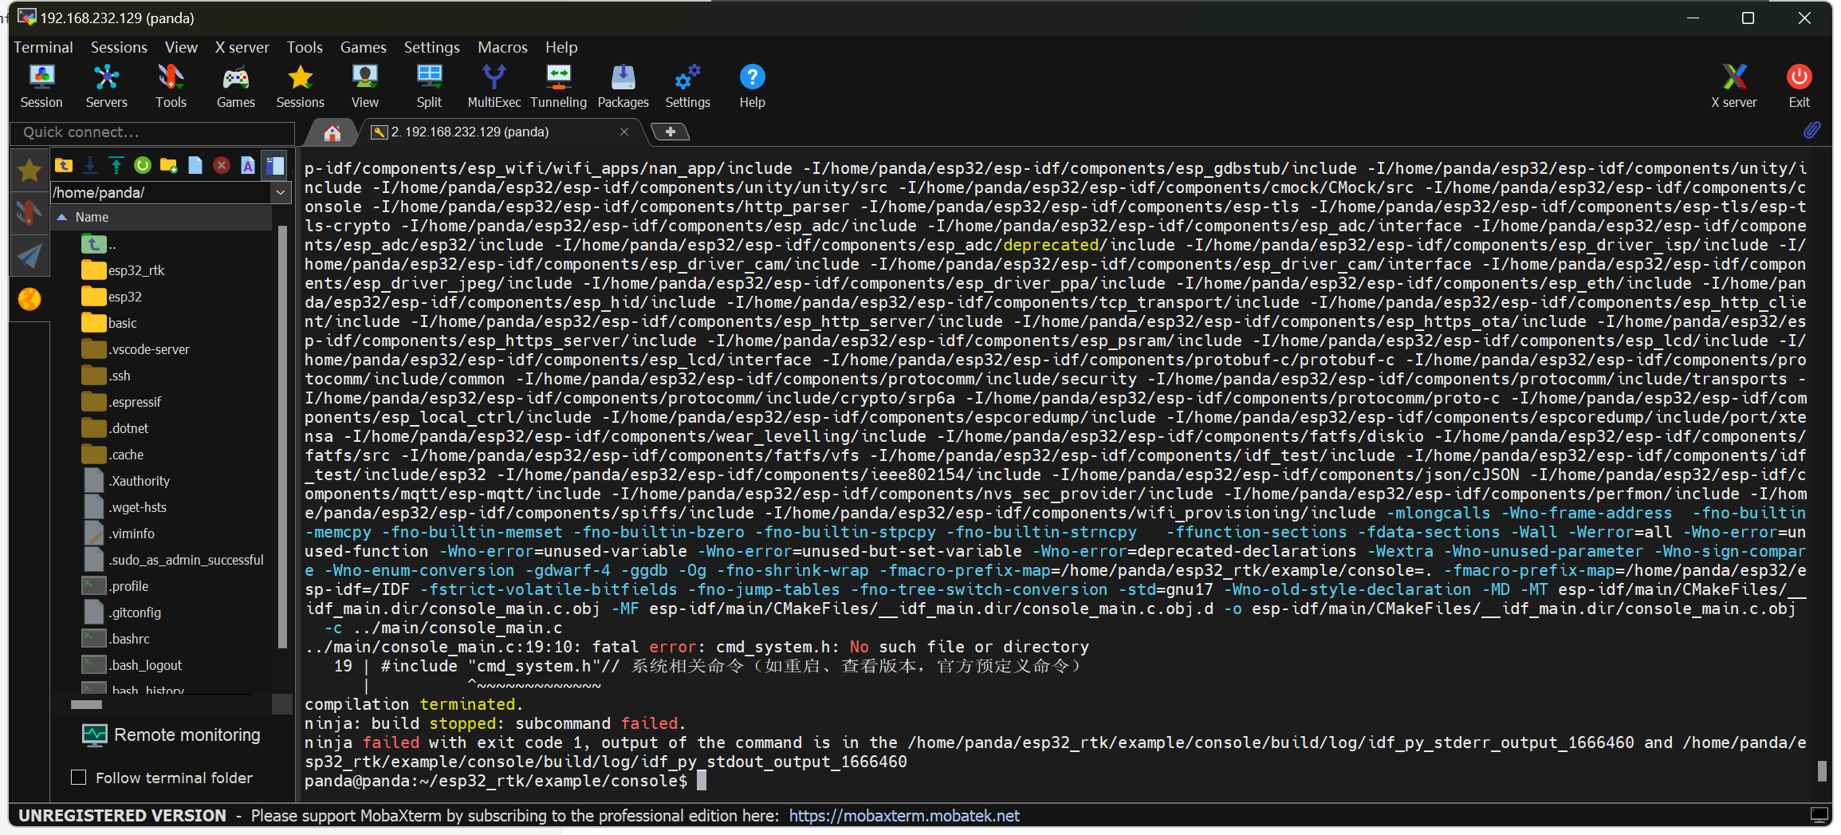The height and width of the screenshot is (835, 1841).
Task: Select the .ssh folder
Action: (x=107, y=376)
